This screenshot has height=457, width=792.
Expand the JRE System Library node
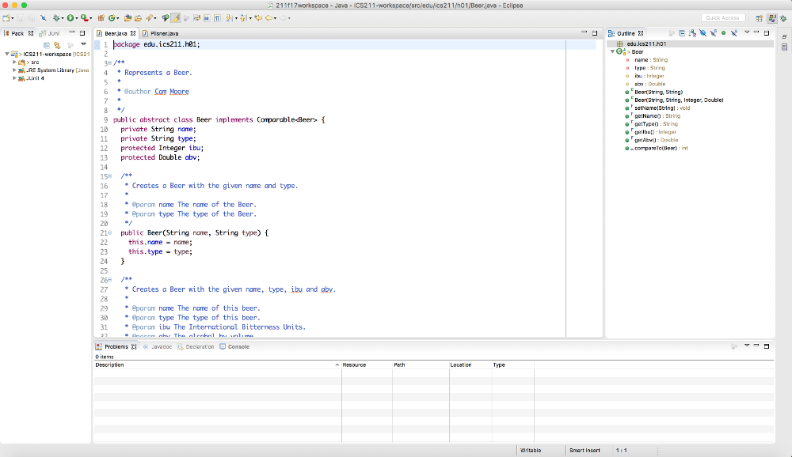[15, 70]
